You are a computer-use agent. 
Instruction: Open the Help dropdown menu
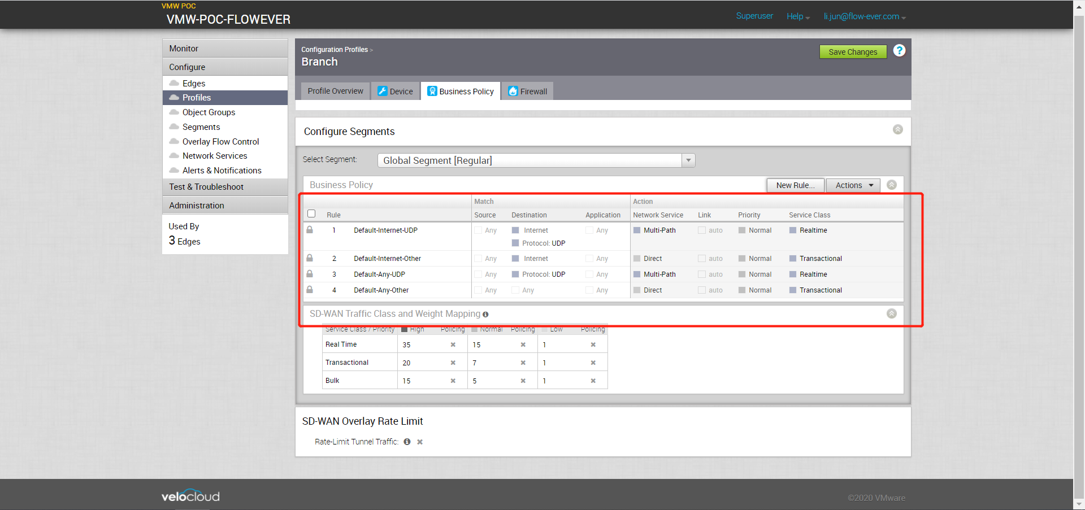(x=798, y=16)
